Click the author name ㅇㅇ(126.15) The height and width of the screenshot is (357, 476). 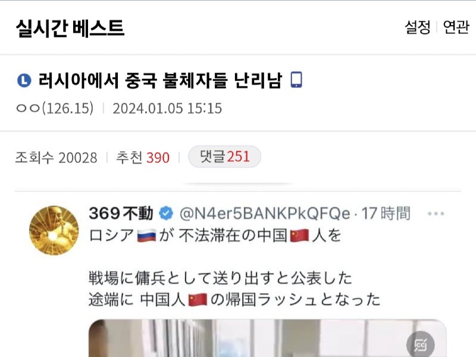point(55,108)
